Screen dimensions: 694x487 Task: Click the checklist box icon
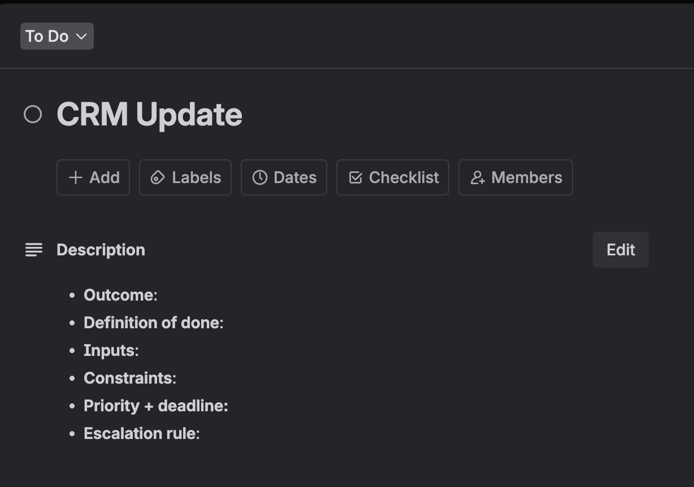click(355, 177)
